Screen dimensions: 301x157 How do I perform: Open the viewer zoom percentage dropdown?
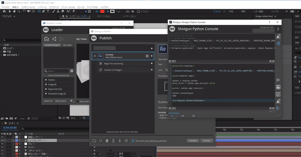pos(76,118)
